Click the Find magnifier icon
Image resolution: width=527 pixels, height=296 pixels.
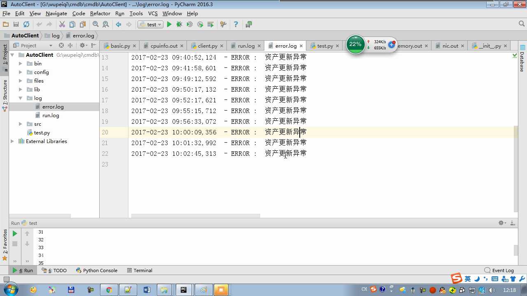coord(96,25)
